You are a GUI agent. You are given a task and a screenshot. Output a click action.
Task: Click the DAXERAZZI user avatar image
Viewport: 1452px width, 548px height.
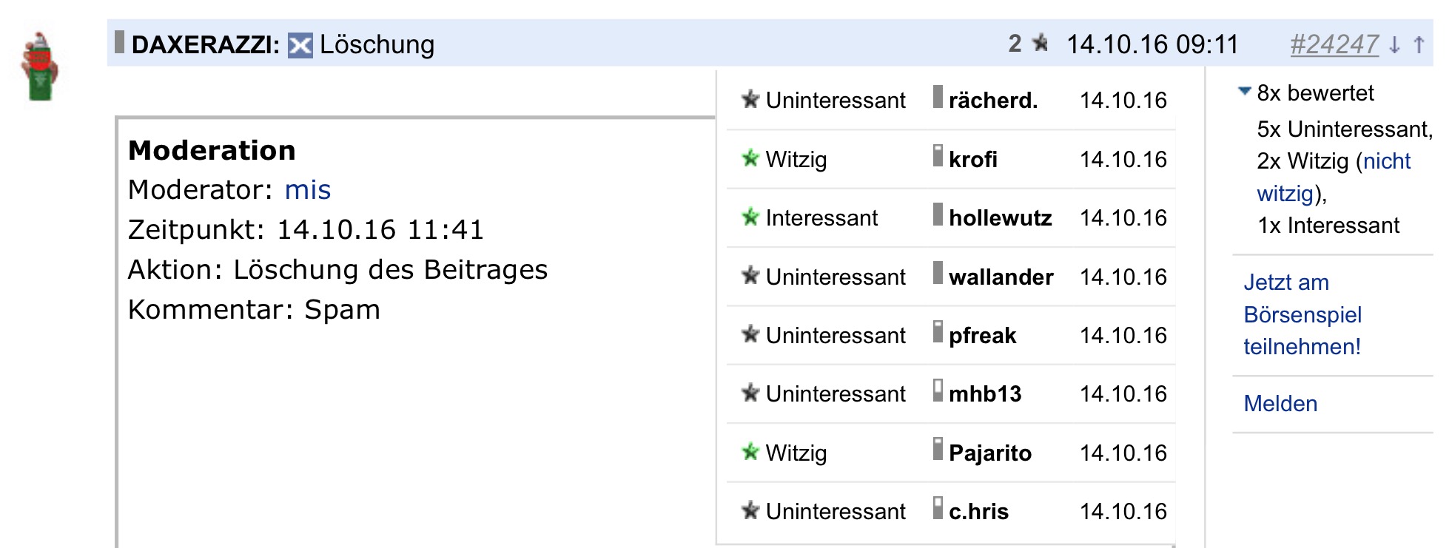tap(40, 67)
